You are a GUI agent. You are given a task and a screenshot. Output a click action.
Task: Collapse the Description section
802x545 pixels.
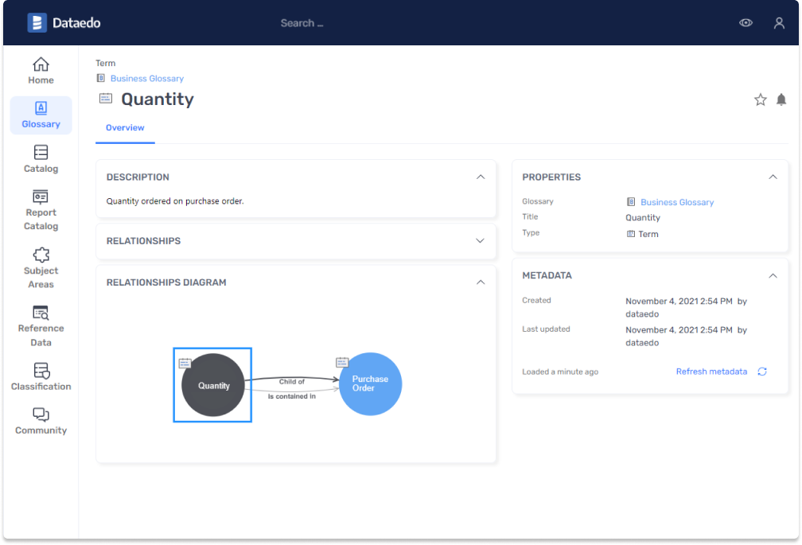(480, 177)
